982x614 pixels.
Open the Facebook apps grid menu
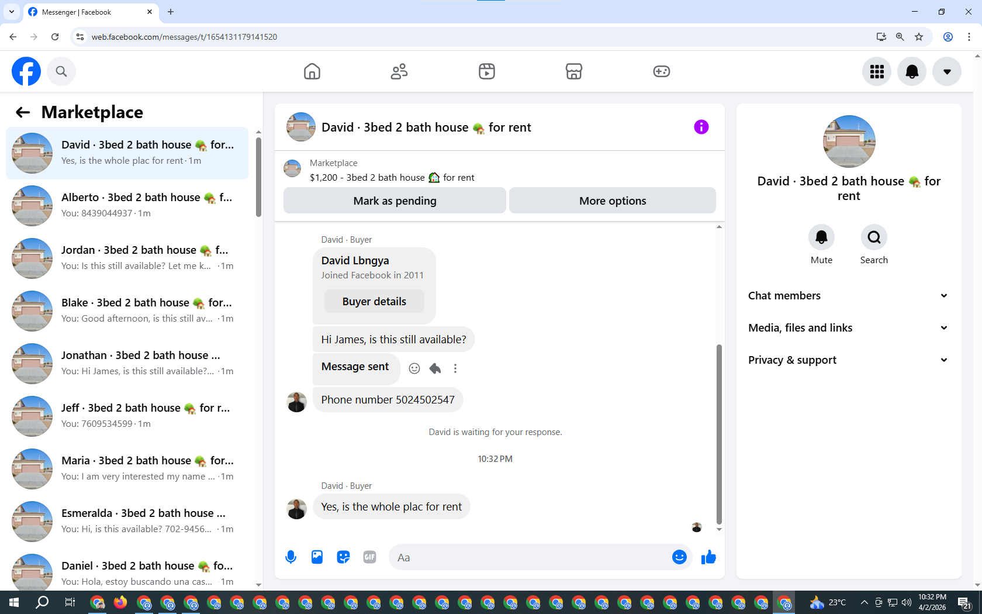click(x=877, y=71)
